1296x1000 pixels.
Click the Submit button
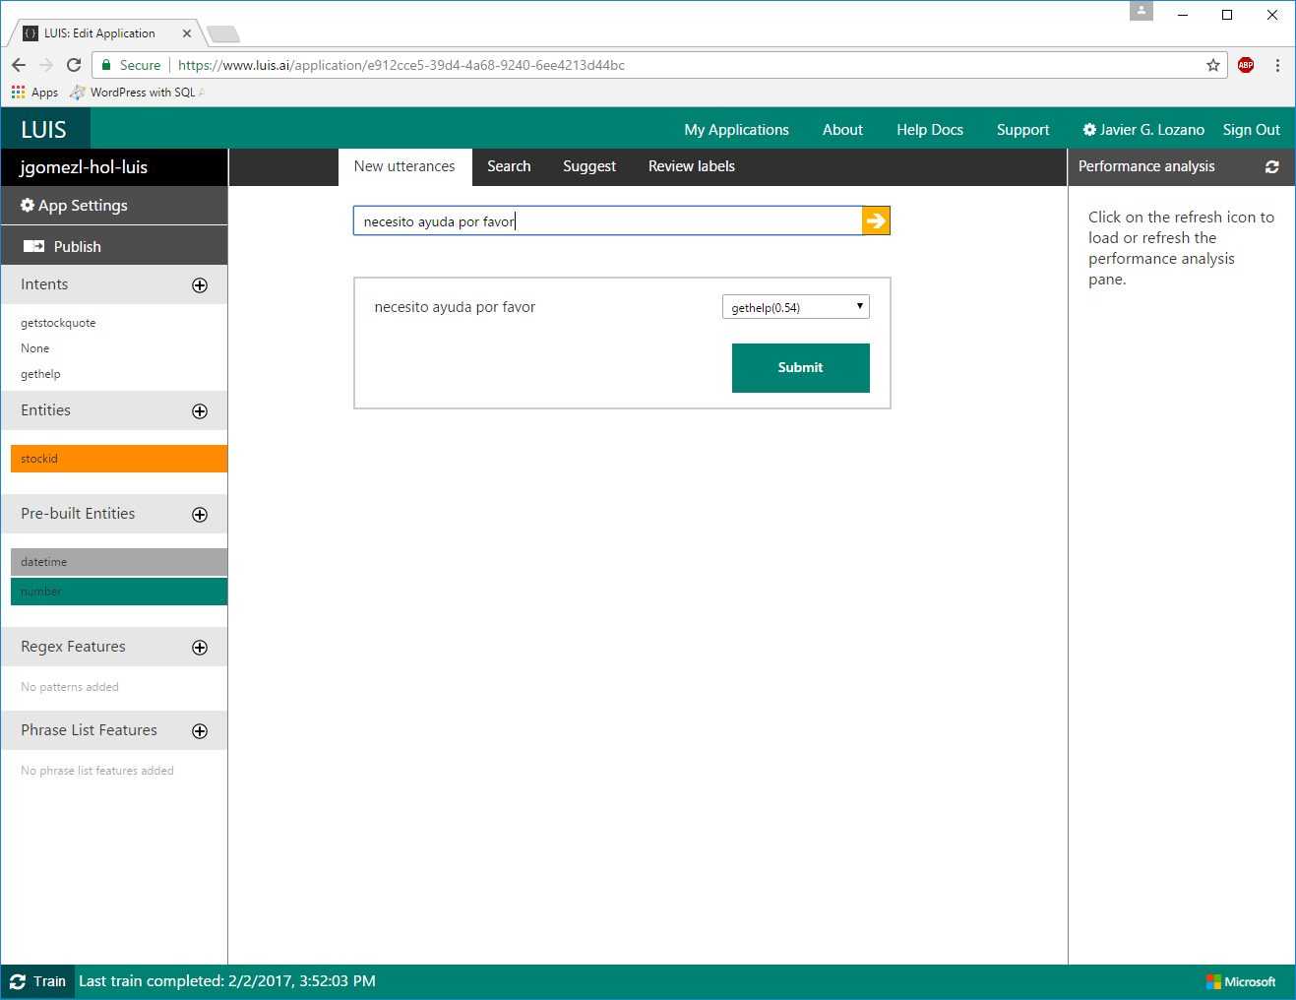click(801, 368)
